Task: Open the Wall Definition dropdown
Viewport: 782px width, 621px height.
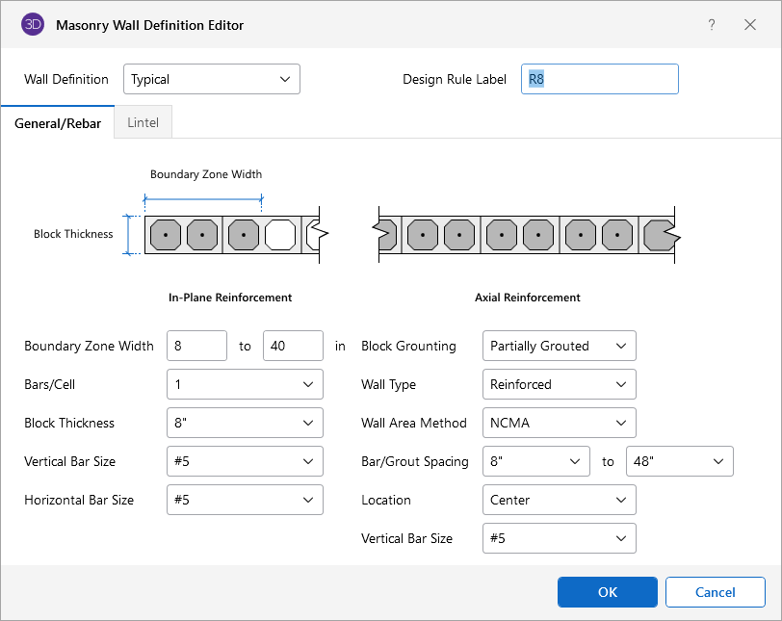Action: click(x=212, y=79)
